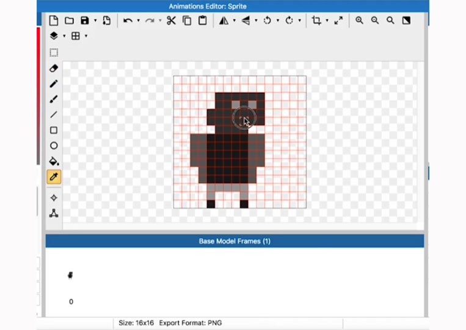Copy the selection
This screenshot has width=466, height=330.
tap(187, 21)
